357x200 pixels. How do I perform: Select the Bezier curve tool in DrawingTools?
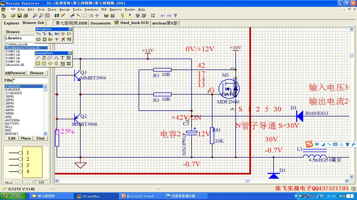point(56,58)
